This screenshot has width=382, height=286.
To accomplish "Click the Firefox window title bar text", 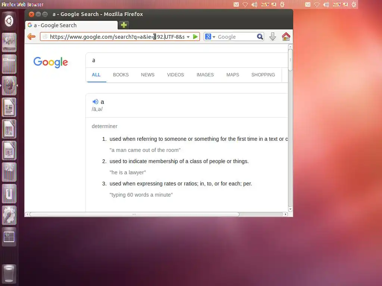I will (98, 14).
